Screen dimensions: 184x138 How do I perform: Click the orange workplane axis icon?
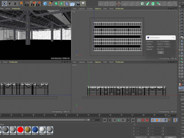click(118, 3)
